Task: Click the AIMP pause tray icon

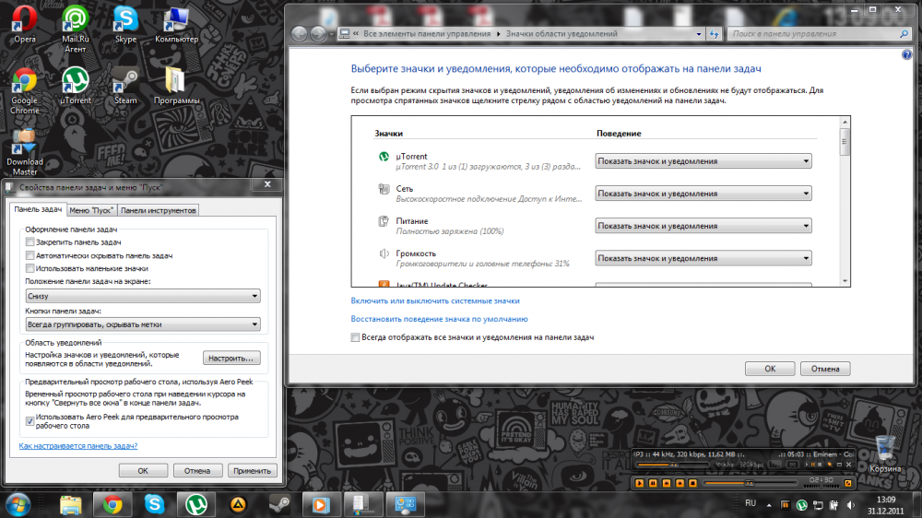Action: point(785,505)
